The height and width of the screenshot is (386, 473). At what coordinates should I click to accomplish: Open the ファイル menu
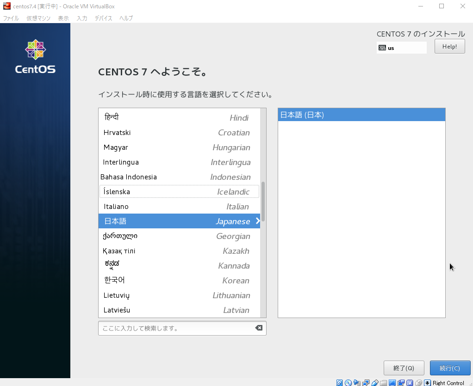(x=11, y=18)
